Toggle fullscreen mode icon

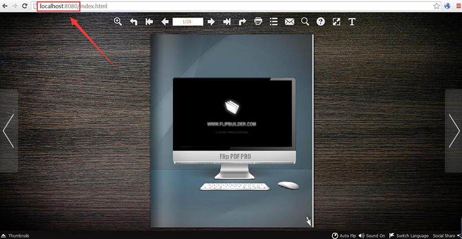pos(336,22)
